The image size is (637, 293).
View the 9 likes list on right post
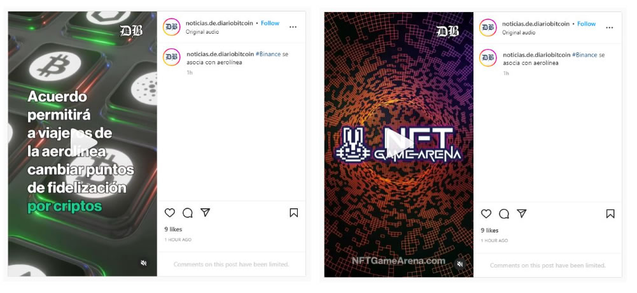pos(489,231)
